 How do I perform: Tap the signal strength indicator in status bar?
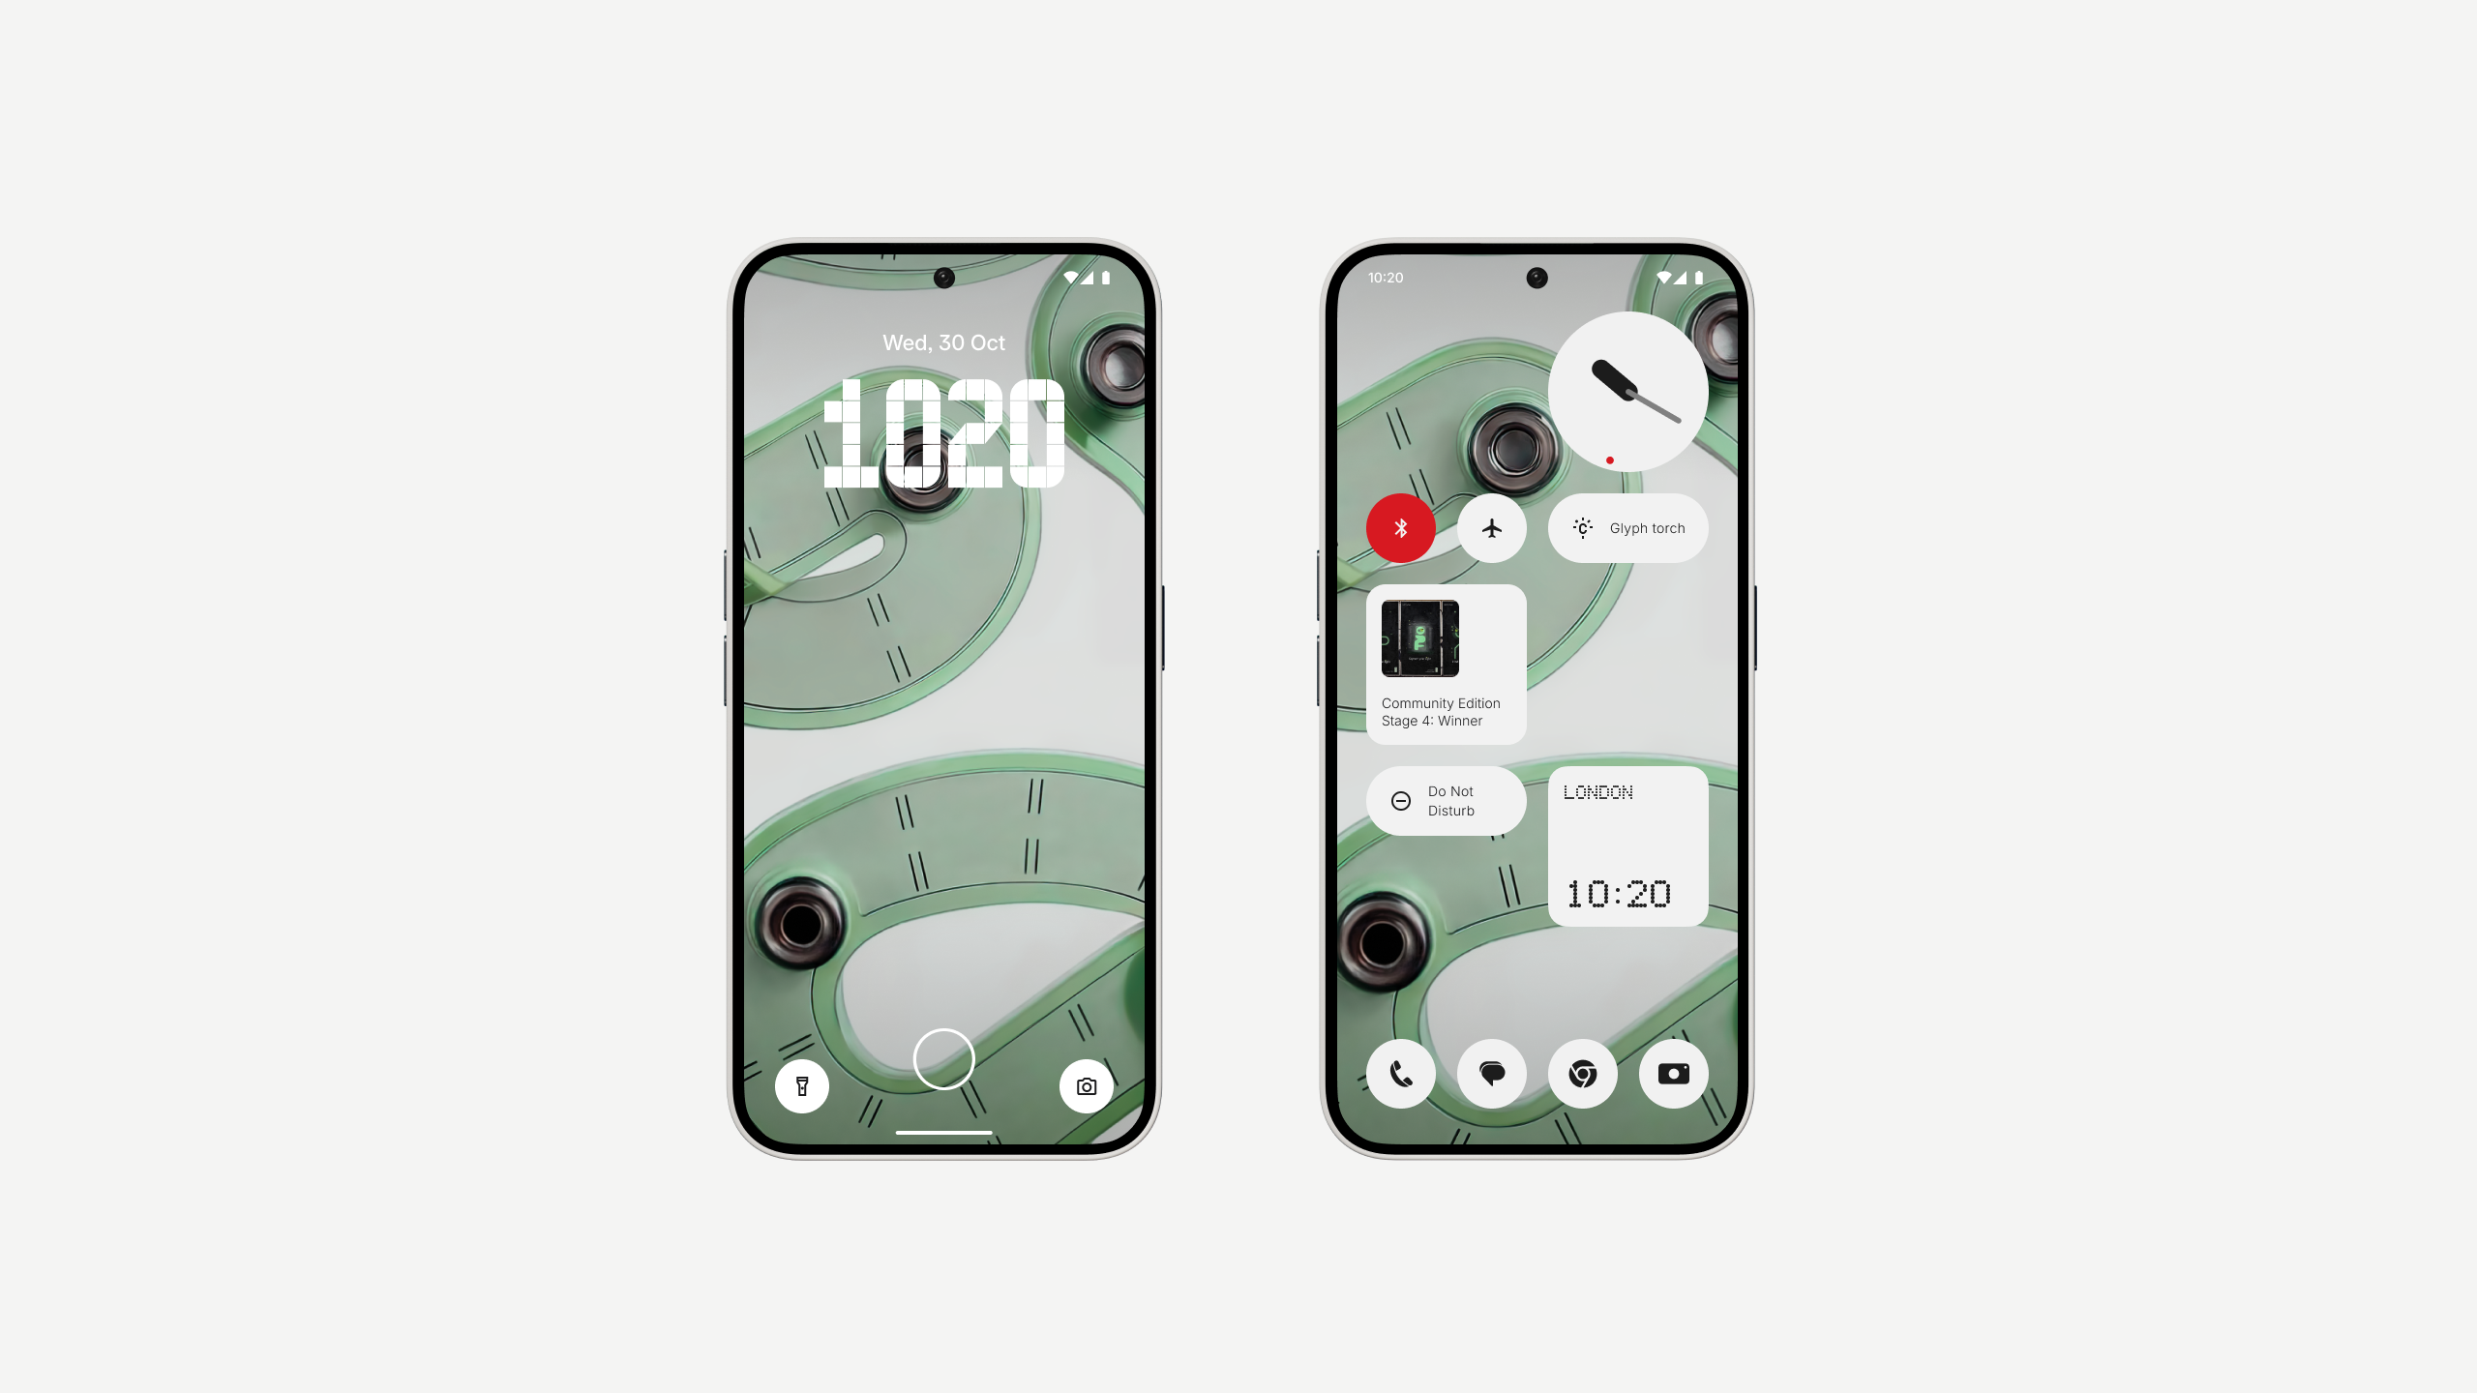coord(1090,278)
